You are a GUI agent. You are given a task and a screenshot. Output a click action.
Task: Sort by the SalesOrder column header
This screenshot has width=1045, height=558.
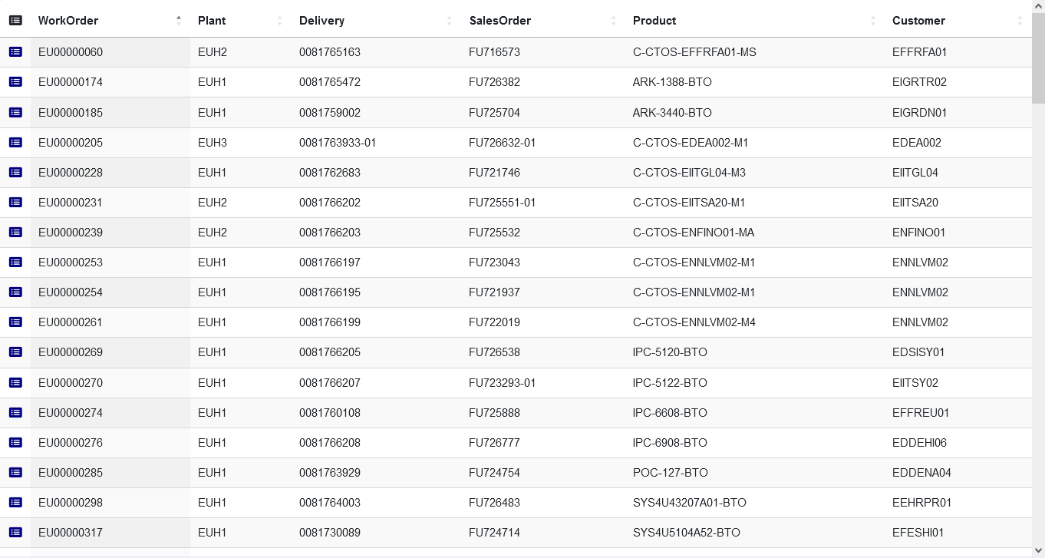pyautogui.click(x=502, y=21)
